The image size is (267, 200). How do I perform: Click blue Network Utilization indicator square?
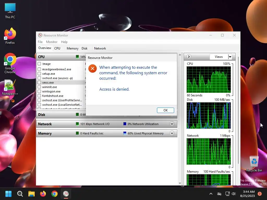tap(125, 124)
